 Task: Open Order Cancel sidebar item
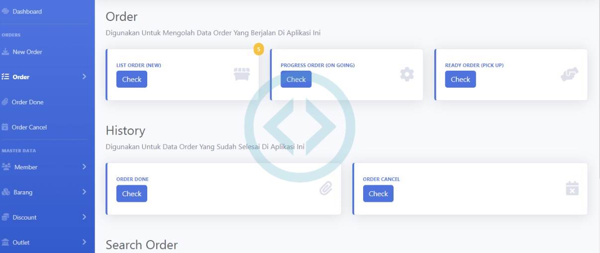pos(29,127)
